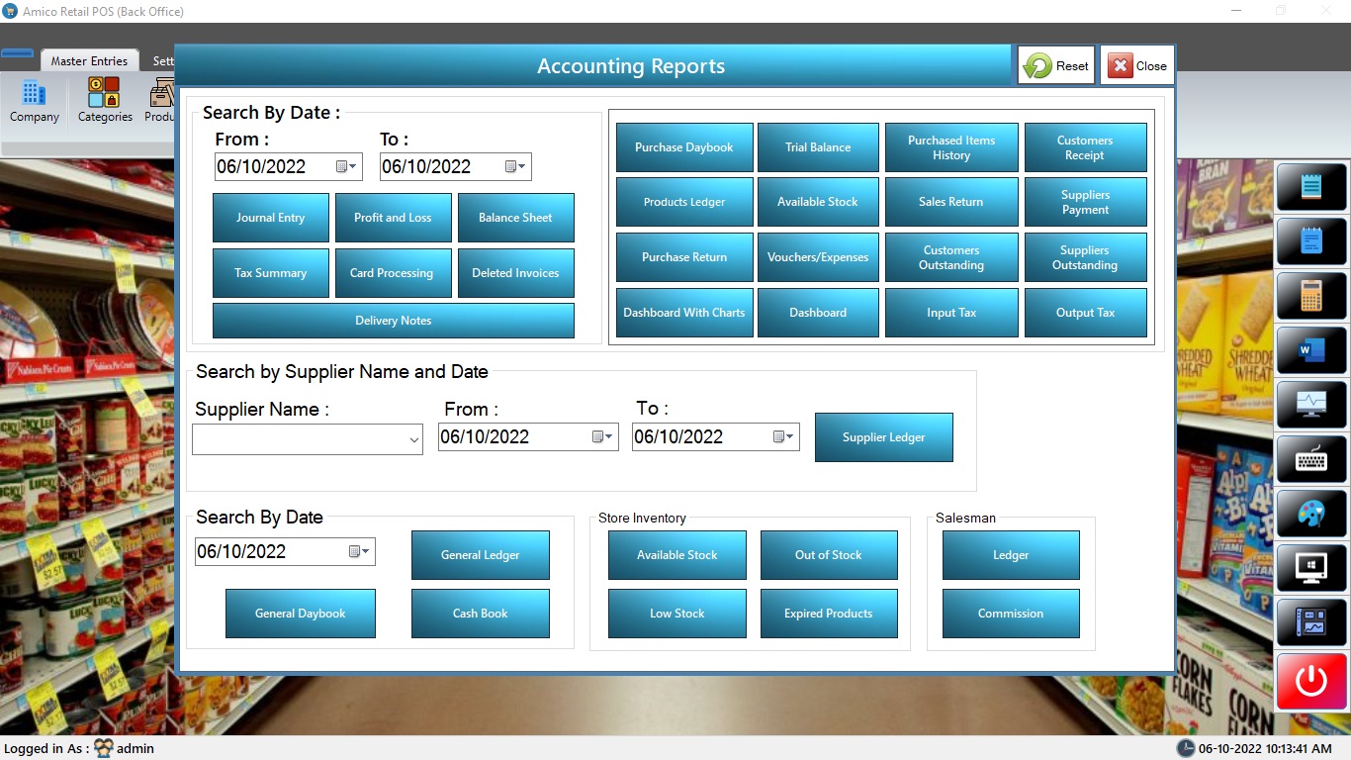Launch Microsoft Word from the sidebar
Screen dimensions: 1351x760
1311,350
